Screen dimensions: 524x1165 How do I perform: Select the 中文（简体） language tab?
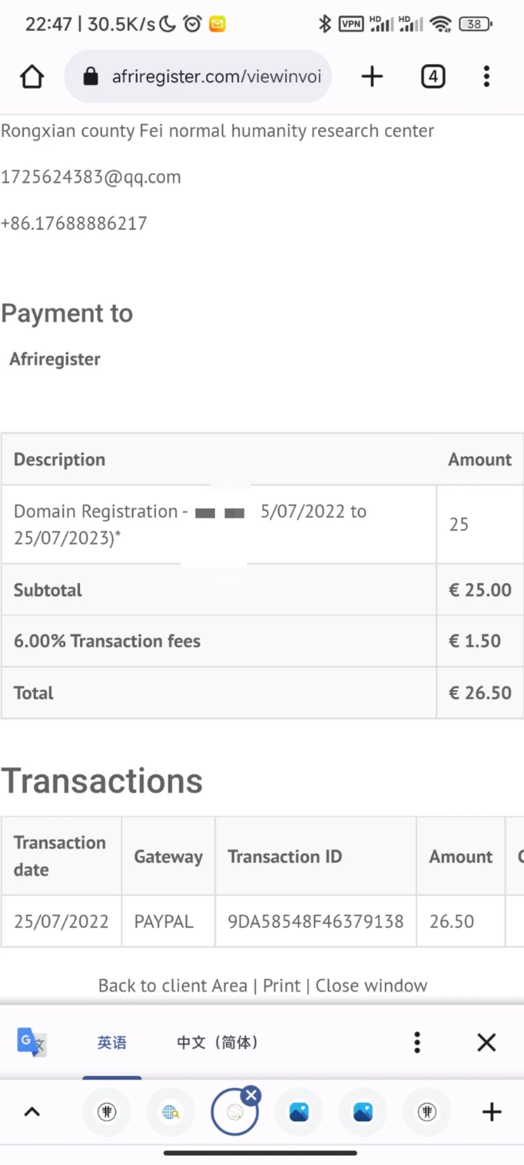(217, 1042)
